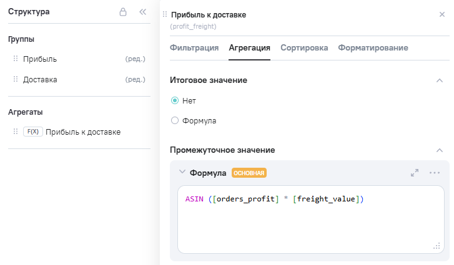Click the F(X) badge of the aggregate

(x=32, y=132)
